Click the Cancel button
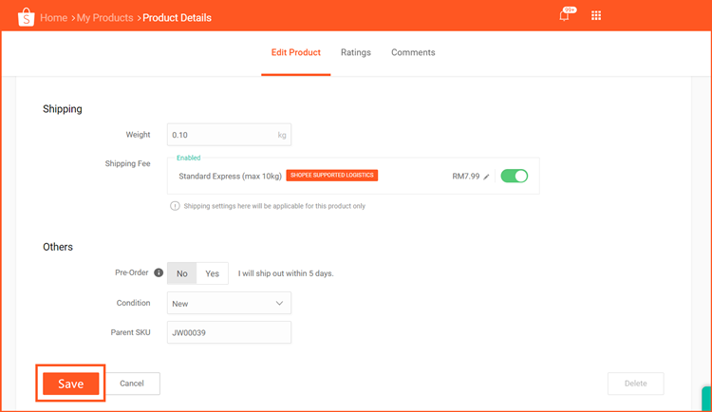712x412 pixels. (132, 384)
